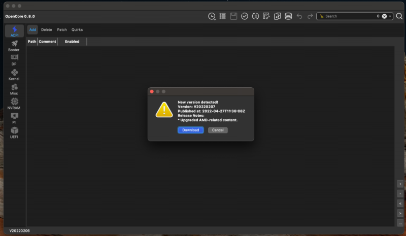Clear the search field with the X button
The height and width of the screenshot is (236, 406).
pyautogui.click(x=384, y=16)
